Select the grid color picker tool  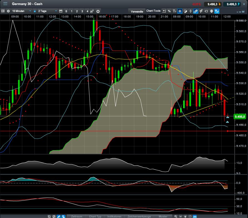click(185, 11)
